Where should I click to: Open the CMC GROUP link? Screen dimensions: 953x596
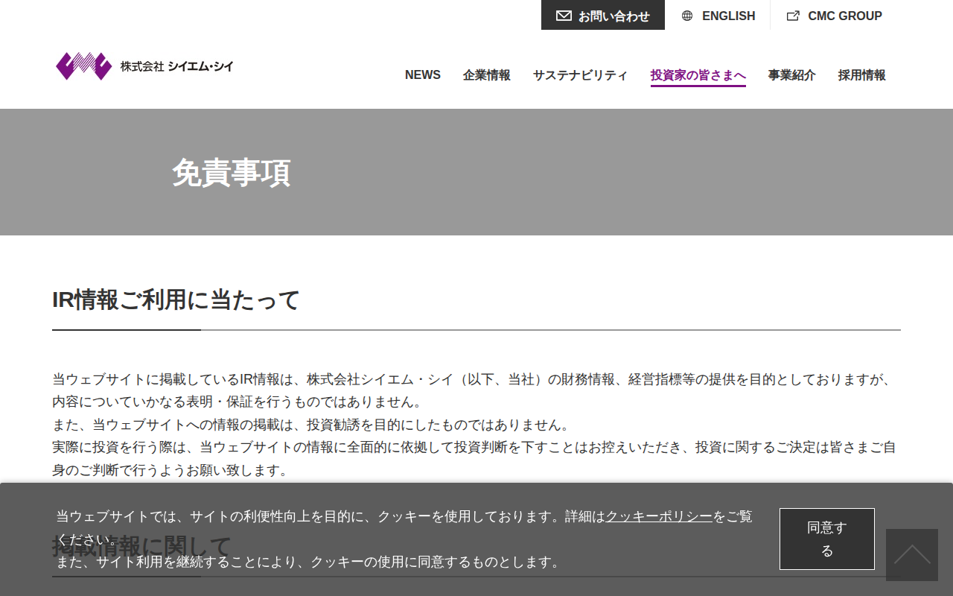(835, 16)
